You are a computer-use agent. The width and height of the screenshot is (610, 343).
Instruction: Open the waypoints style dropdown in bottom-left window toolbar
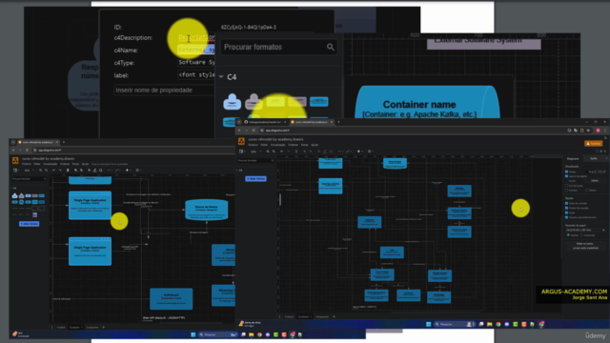[x=118, y=171]
